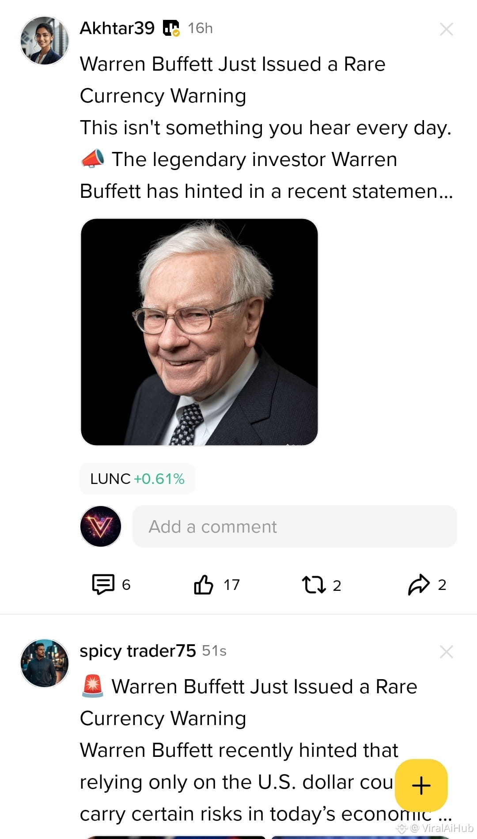
Task: Open comments on Akhtar39's post
Action: [x=110, y=585]
